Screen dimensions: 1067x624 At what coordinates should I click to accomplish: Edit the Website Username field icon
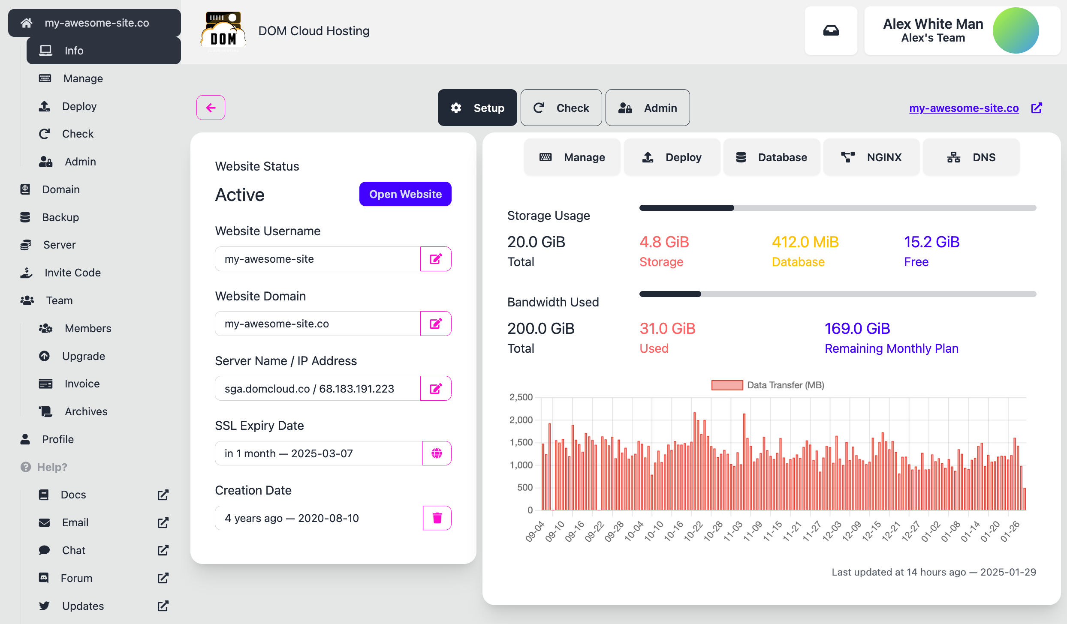point(436,259)
